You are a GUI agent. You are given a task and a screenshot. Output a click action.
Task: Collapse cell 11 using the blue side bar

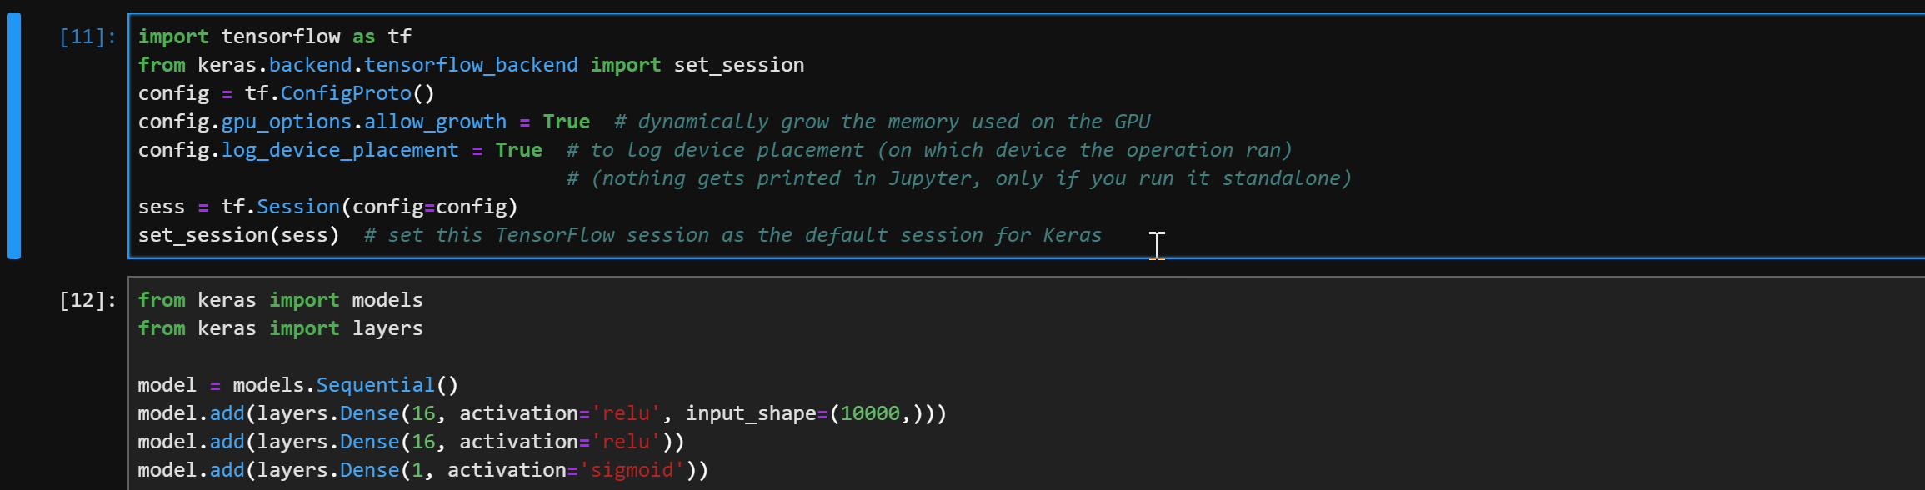pyautogui.click(x=13, y=136)
